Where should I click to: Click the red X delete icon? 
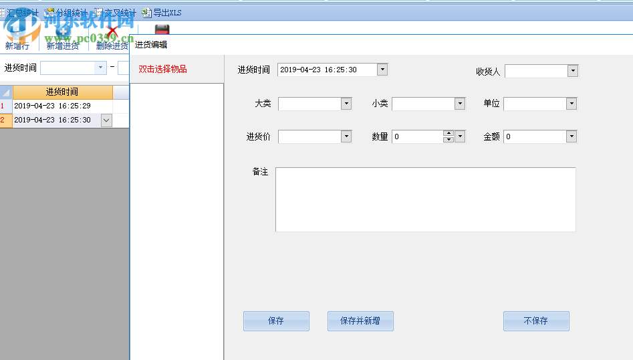pyautogui.click(x=112, y=31)
